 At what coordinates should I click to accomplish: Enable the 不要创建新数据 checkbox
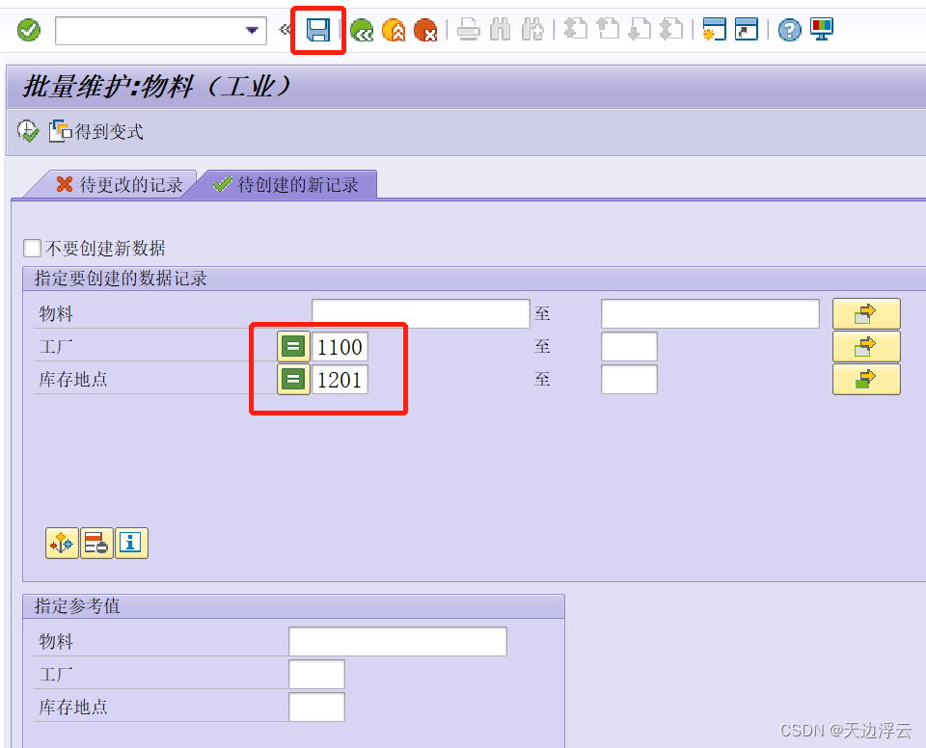point(31,248)
